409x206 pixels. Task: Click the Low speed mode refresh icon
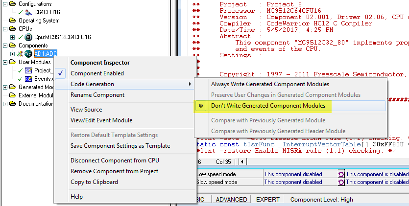[341, 174]
